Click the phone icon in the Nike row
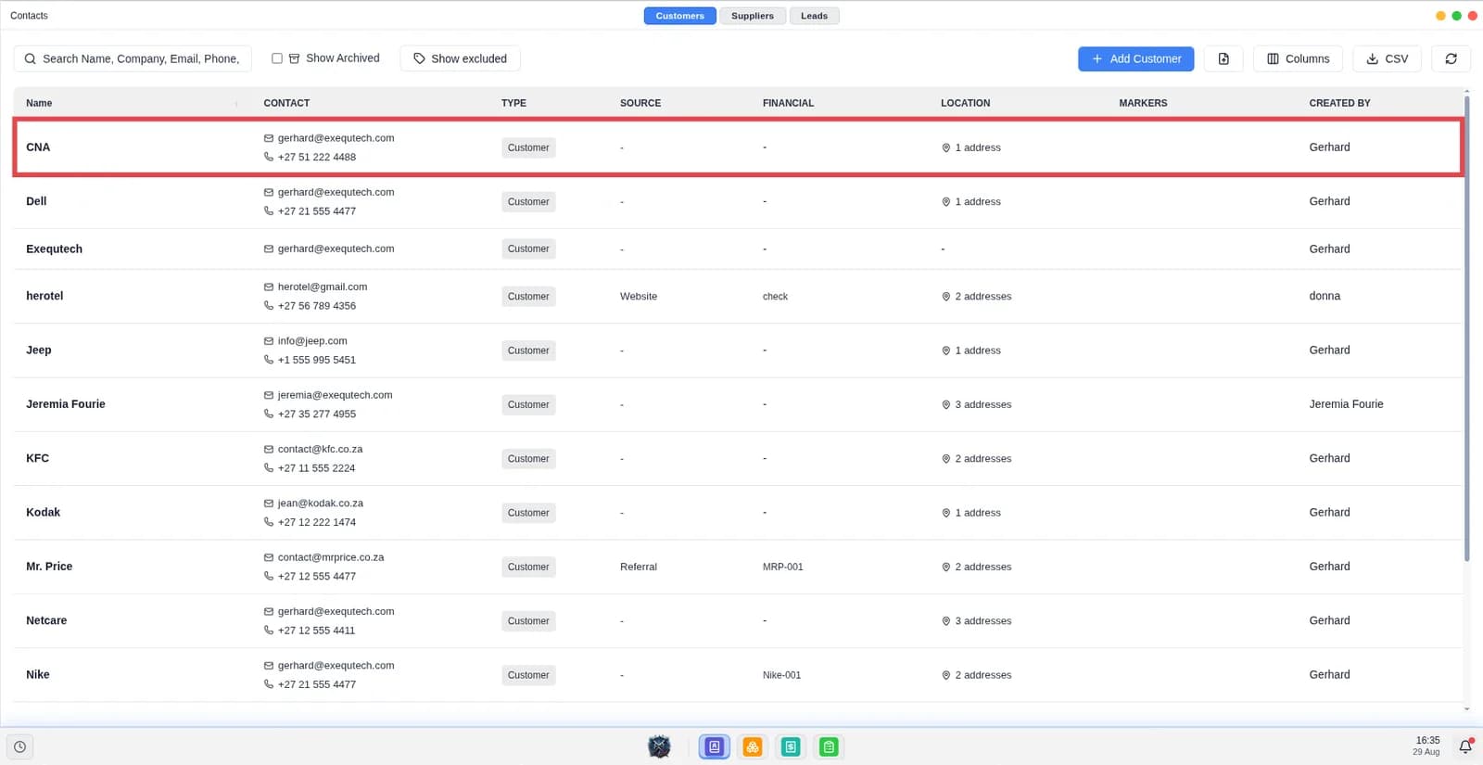 pyautogui.click(x=269, y=684)
